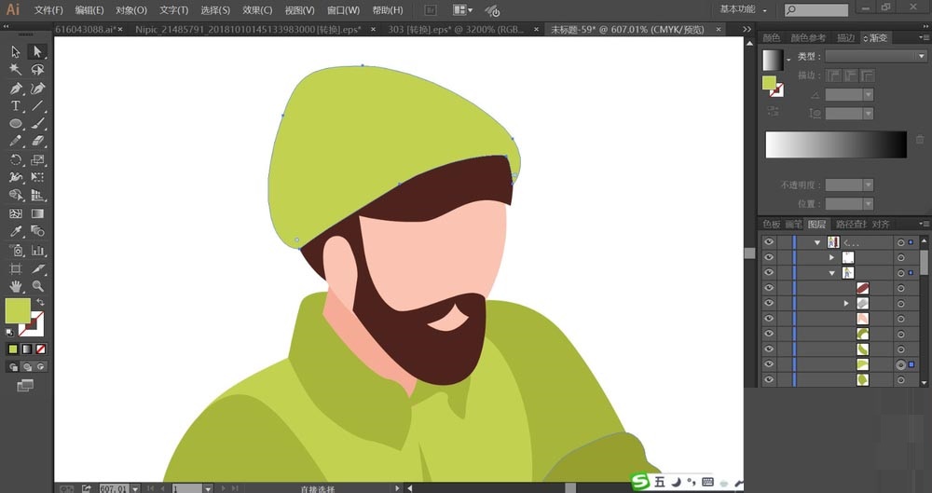Toggle eye icon of the pink shape sublayer
Image resolution: width=932 pixels, height=493 pixels.
(769, 319)
